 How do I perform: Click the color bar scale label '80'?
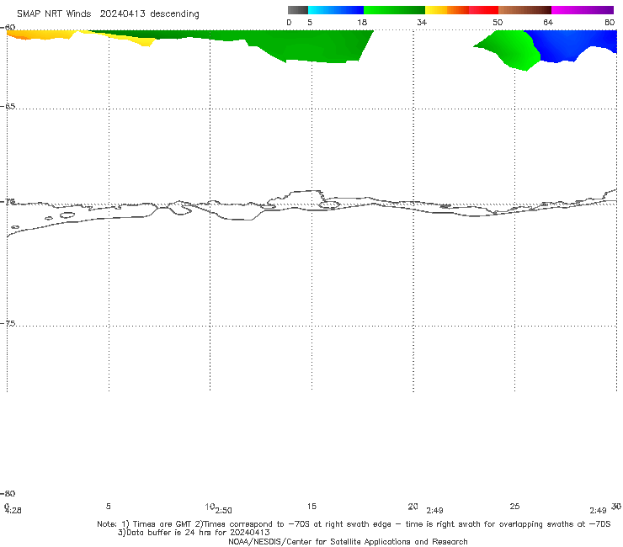(610, 22)
